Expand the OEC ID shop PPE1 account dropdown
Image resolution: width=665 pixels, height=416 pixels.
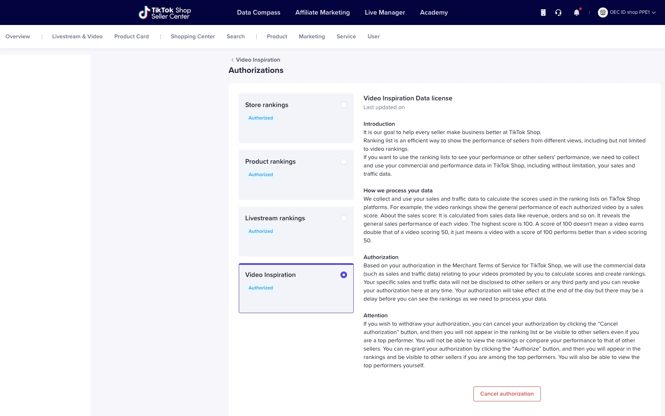pyautogui.click(x=653, y=12)
